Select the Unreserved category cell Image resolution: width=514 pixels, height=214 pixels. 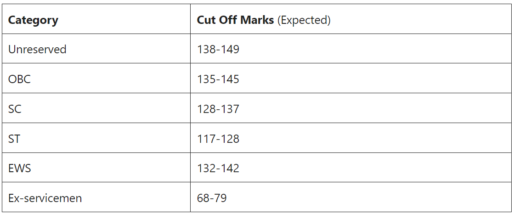pyautogui.click(x=96, y=49)
